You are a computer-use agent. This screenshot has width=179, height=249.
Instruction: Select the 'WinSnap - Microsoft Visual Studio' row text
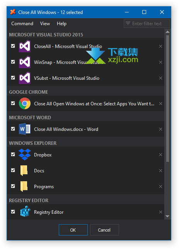tap(68, 62)
